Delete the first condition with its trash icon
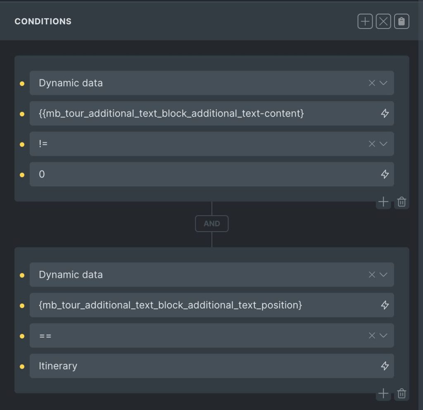The height and width of the screenshot is (410, 423). [x=402, y=202]
